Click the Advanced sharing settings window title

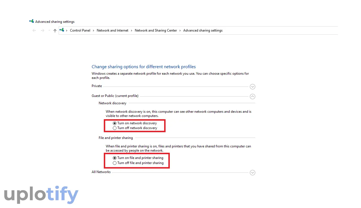click(55, 22)
